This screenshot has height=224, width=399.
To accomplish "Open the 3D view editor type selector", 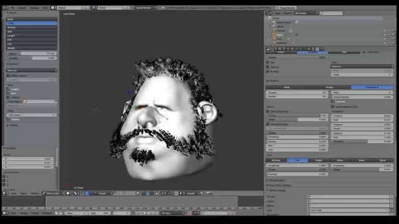I will 6,194.
